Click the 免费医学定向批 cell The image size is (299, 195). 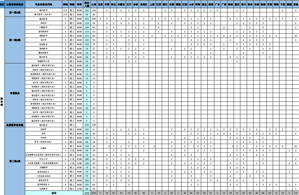[x=15, y=125]
